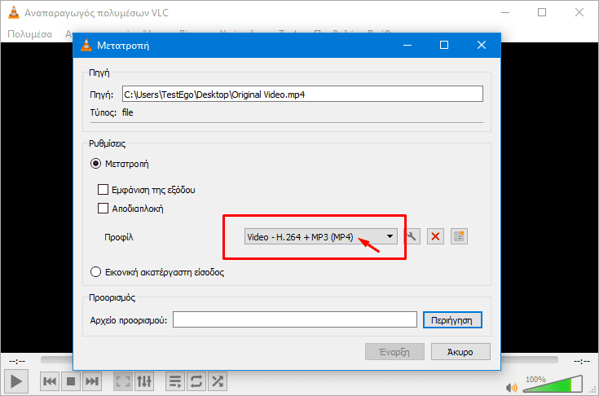Screen dimensions: 599x396
Task: Minimize the Μετατροπή dialog
Action: tap(407, 45)
